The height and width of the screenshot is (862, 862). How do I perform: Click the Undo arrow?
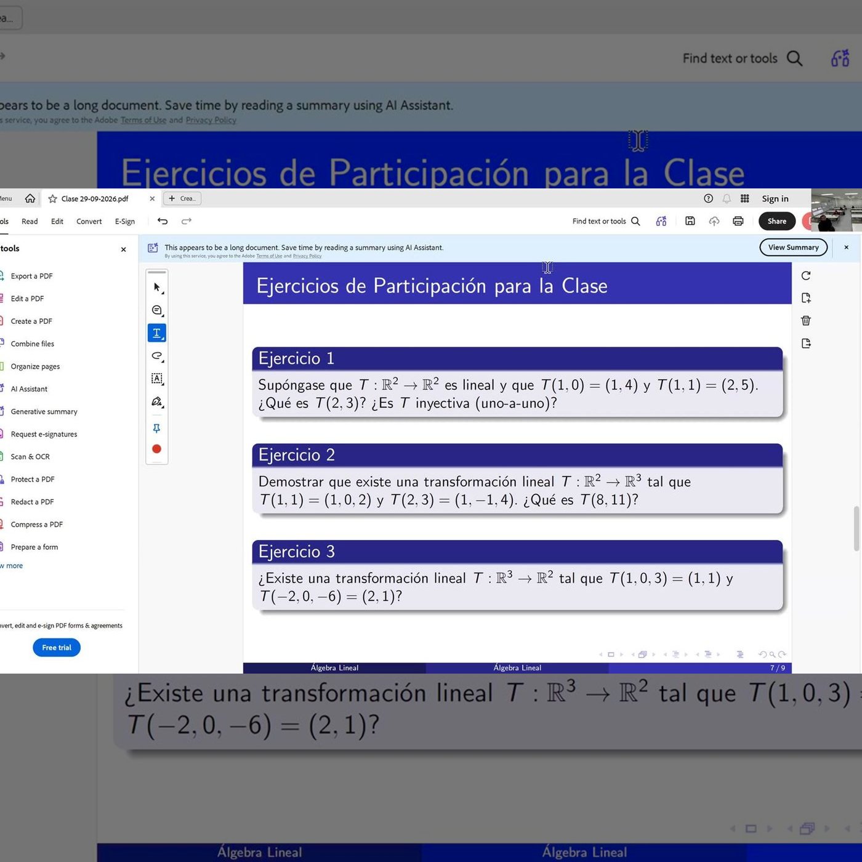point(163,221)
